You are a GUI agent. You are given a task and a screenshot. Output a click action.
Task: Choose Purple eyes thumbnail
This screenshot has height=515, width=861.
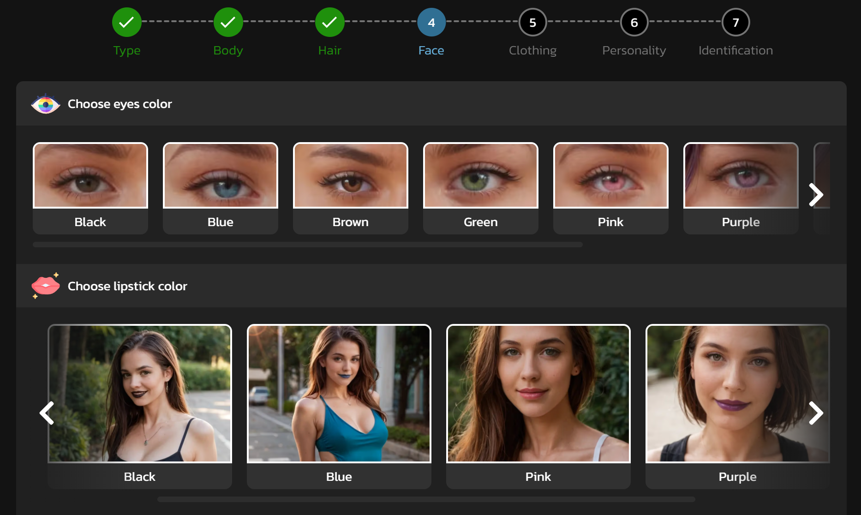click(x=741, y=175)
